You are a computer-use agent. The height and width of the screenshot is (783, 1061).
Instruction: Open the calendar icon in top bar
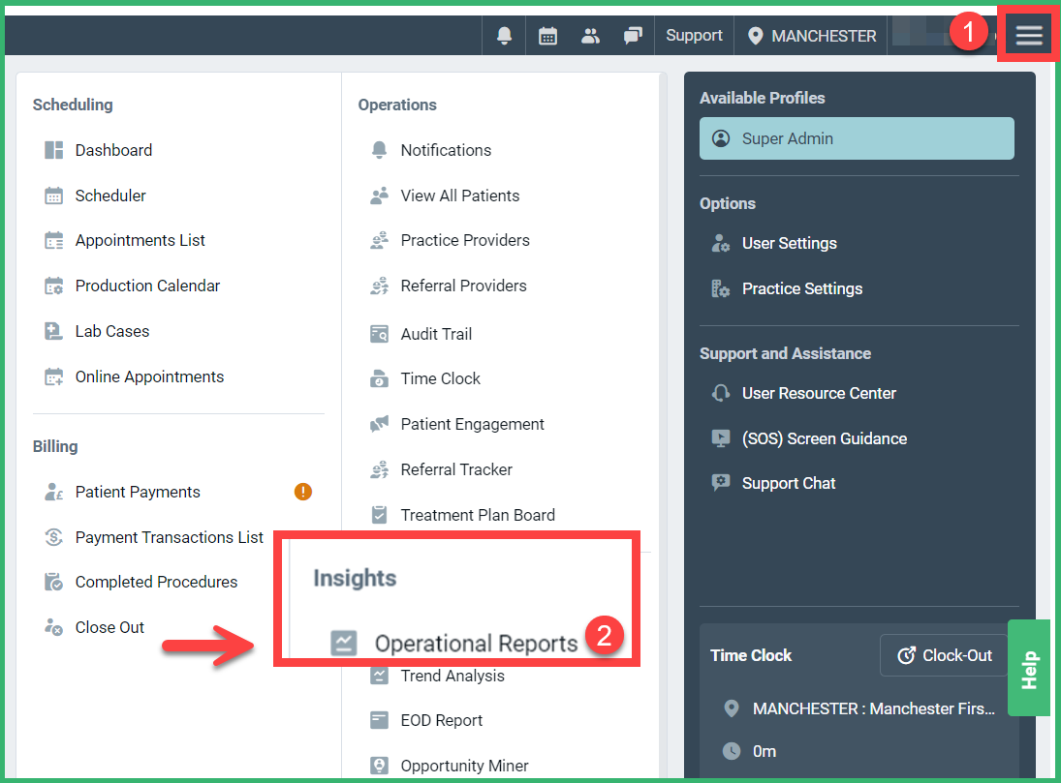(547, 35)
